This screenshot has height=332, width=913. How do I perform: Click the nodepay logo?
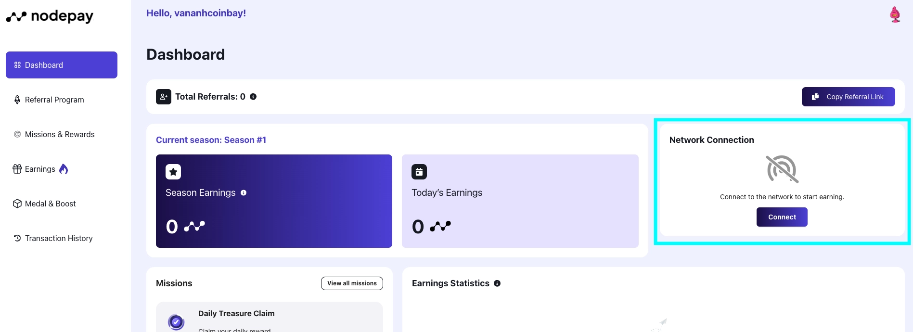50,16
